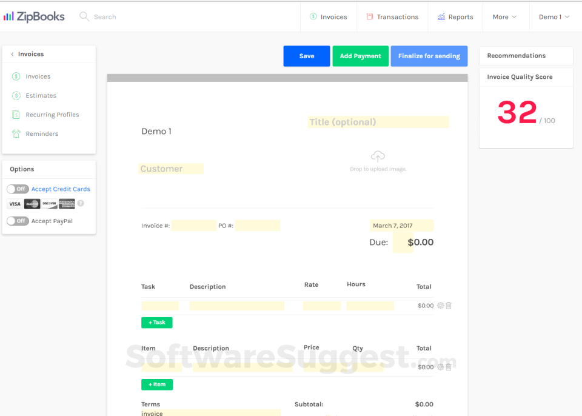Click the Terms text field
The image size is (582, 416).
coord(211,413)
